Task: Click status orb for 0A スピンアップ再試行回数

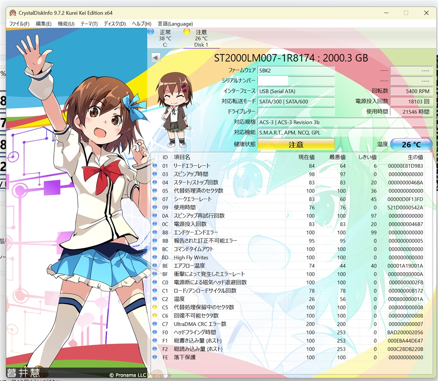Action: (155, 215)
